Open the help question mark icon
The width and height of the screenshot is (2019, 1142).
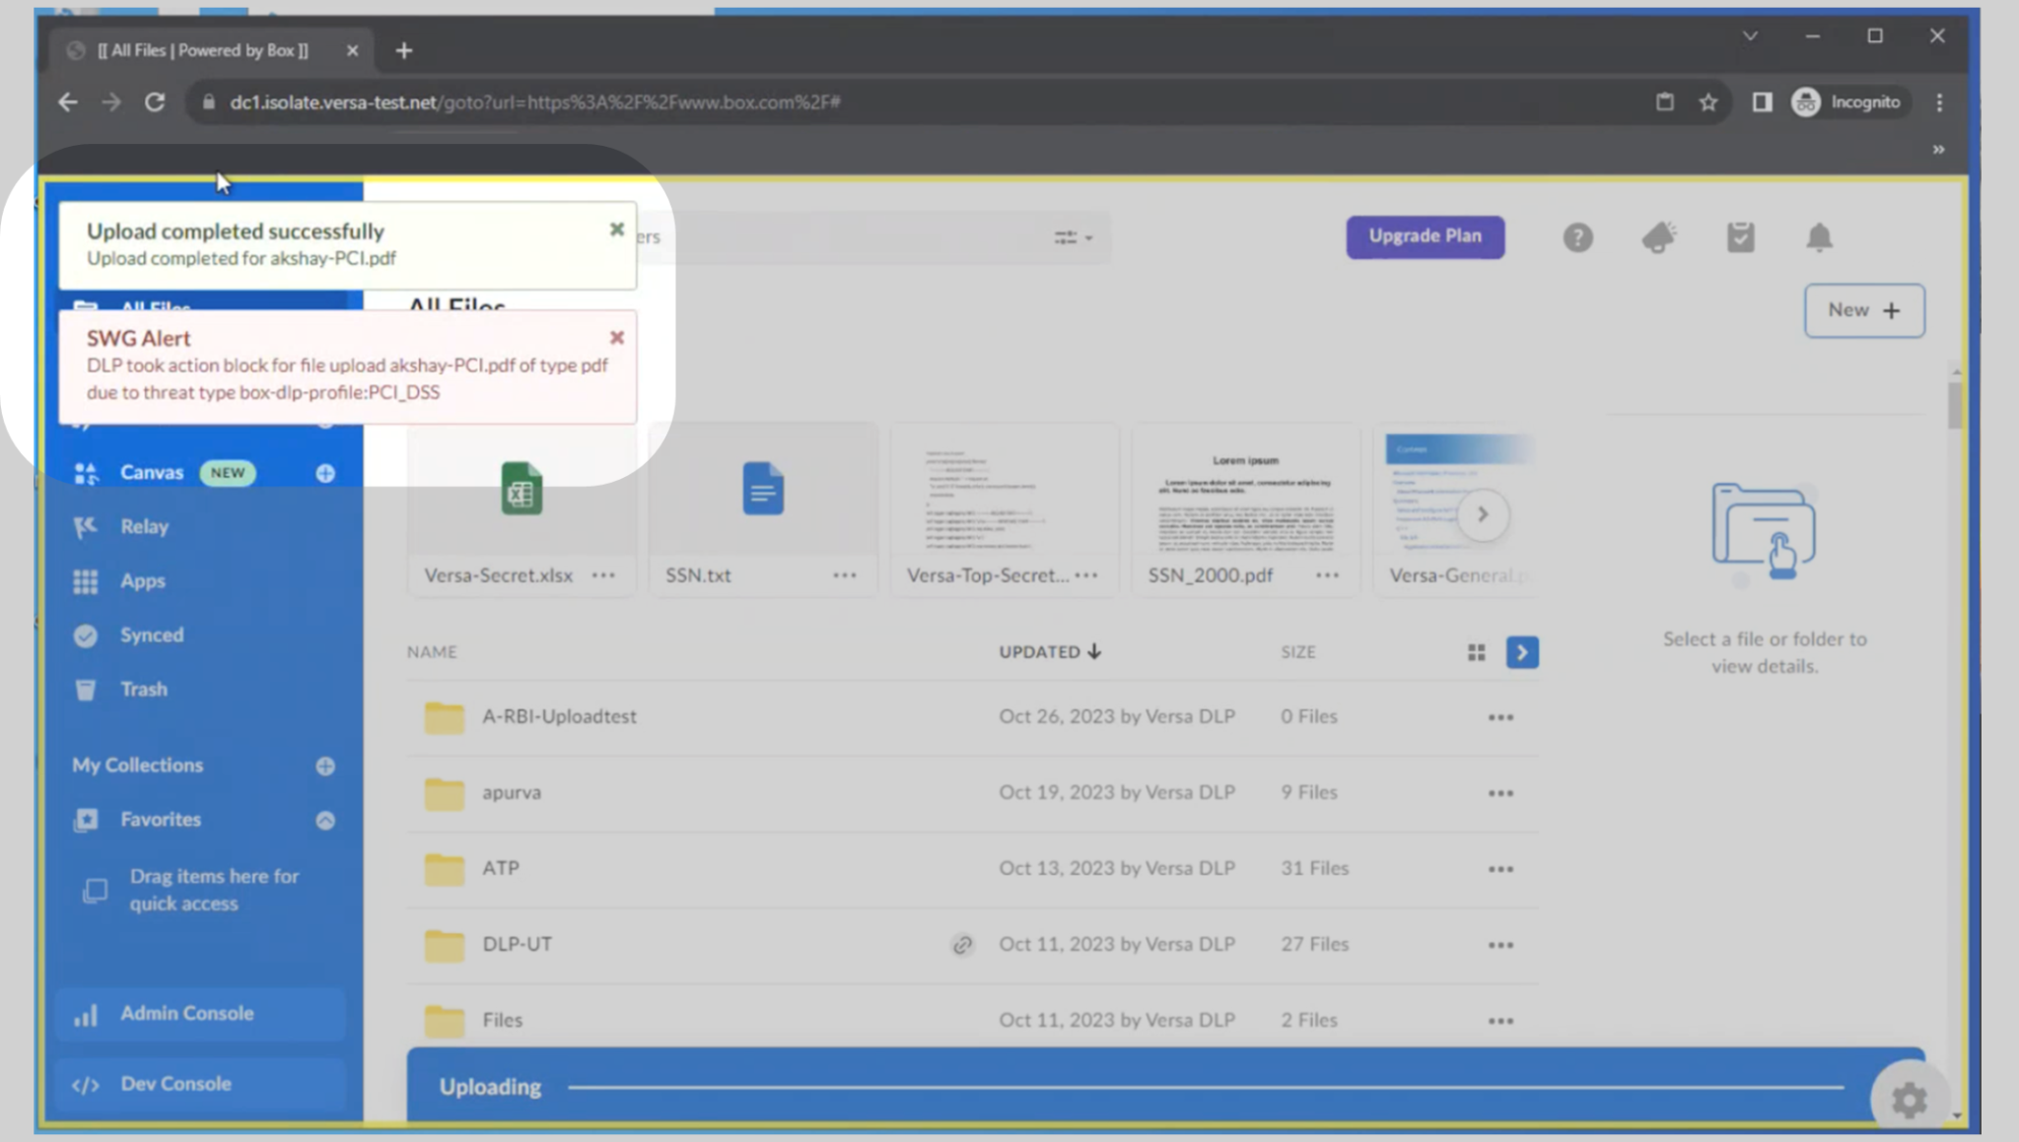(x=1577, y=237)
